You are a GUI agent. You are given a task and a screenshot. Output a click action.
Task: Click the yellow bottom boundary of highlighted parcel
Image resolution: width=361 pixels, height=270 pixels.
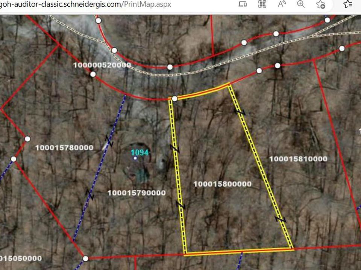point(239,251)
